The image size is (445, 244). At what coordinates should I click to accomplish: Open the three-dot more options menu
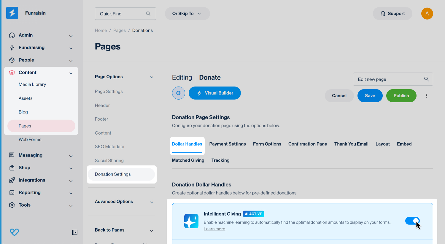coord(427,96)
